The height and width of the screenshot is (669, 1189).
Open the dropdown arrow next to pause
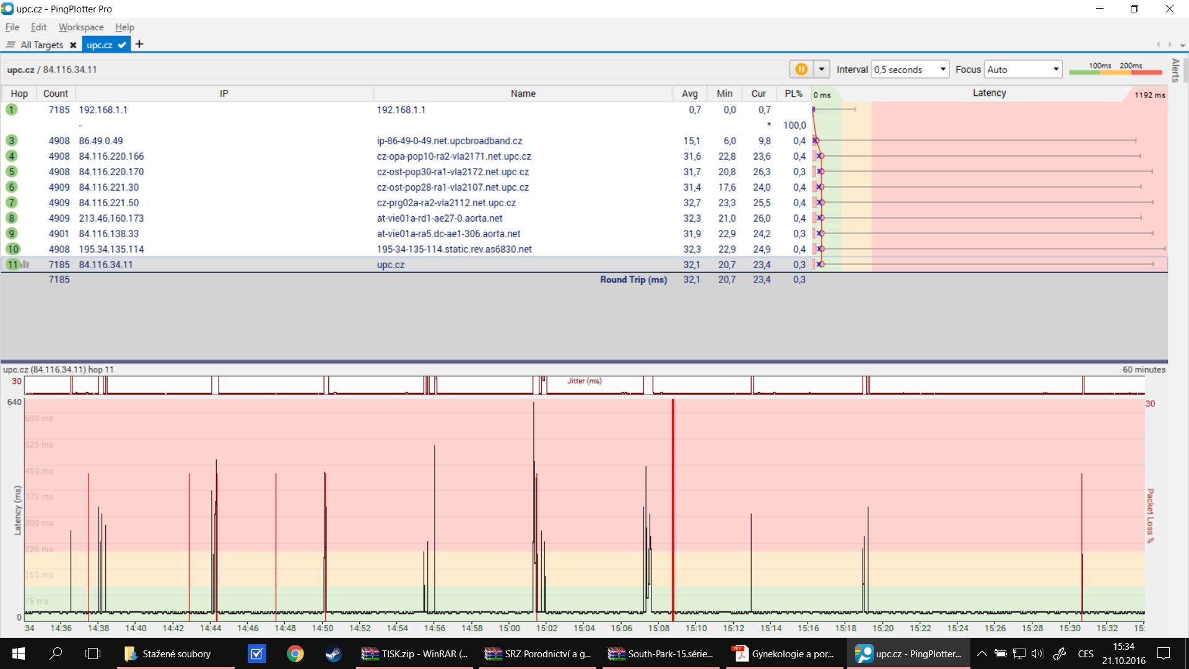tap(822, 69)
